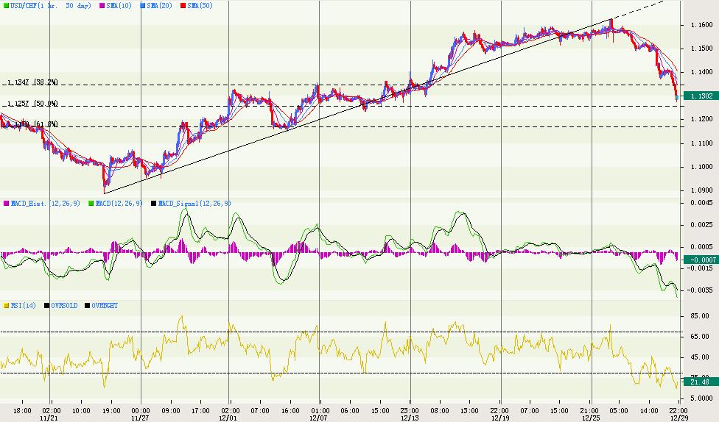Click the 45.00 RSI axis label

700,357
